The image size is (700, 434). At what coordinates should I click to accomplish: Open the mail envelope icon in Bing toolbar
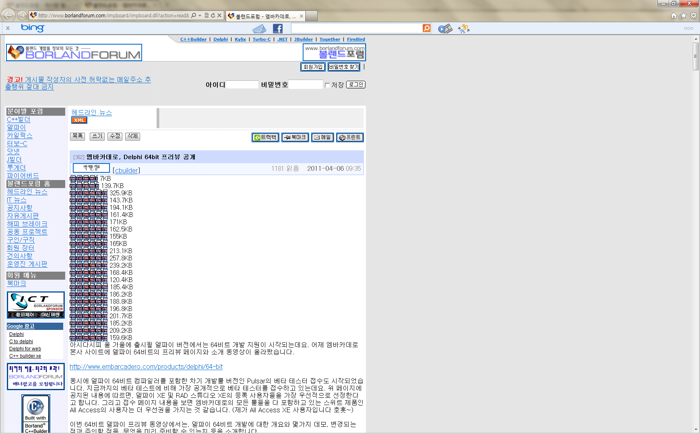click(259, 29)
